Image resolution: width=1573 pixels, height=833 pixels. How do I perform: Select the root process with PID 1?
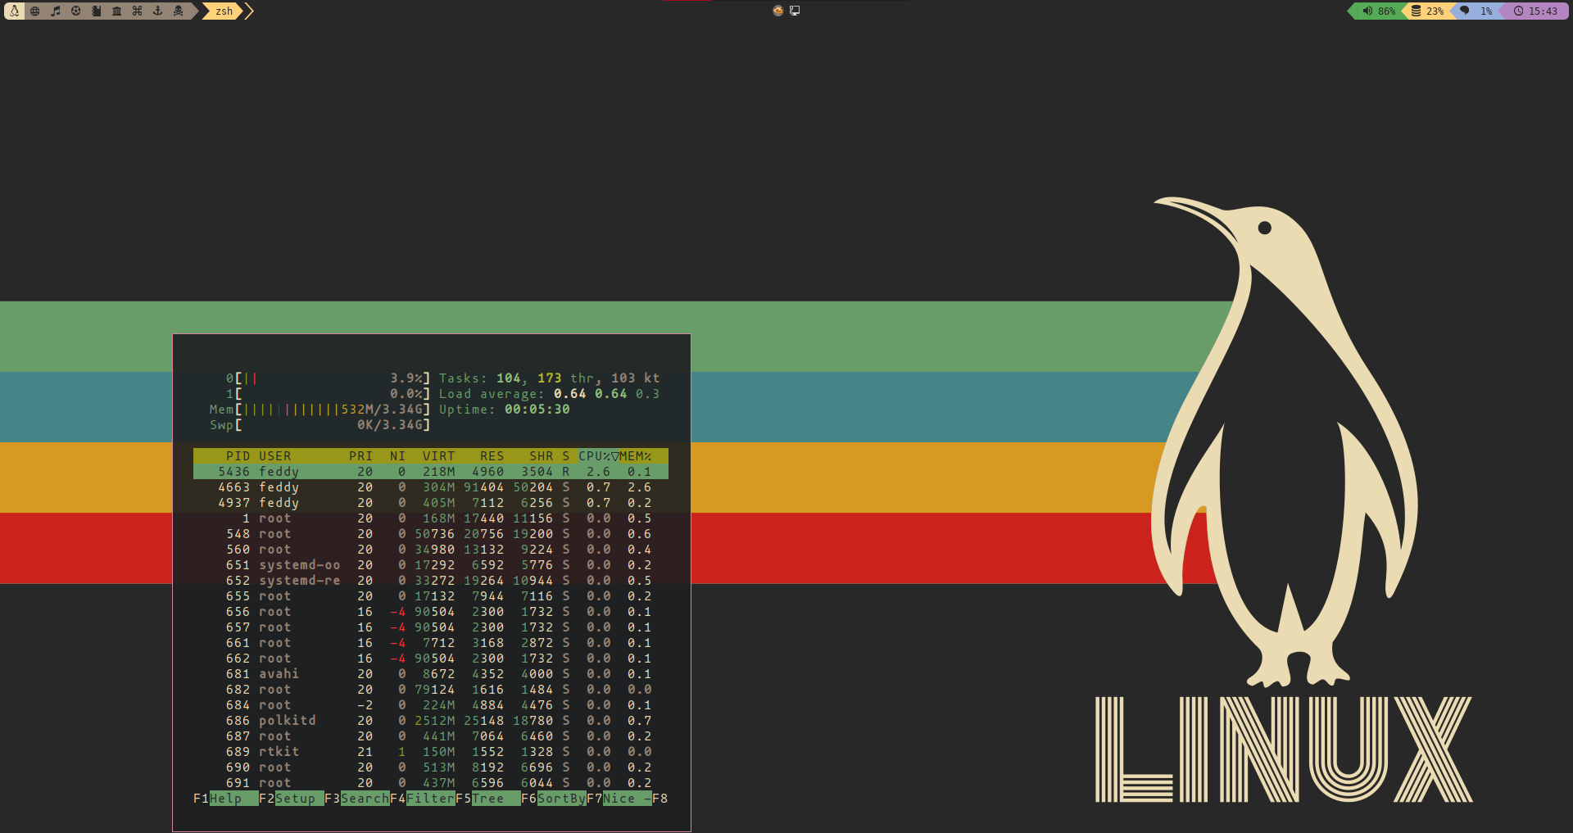click(x=431, y=518)
